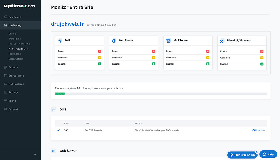Image resolution: width=280 pixels, height=160 pixels.
Task: Open Global Uptime submenu item
Action: (16, 59)
